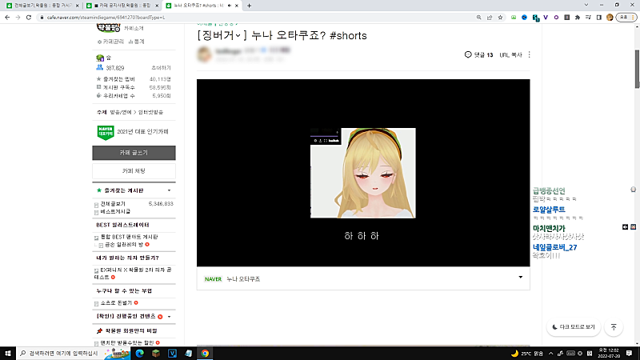Click the 인터넷방송 category link
Image resolution: width=640 pixels, height=360 pixels.
(x=150, y=112)
